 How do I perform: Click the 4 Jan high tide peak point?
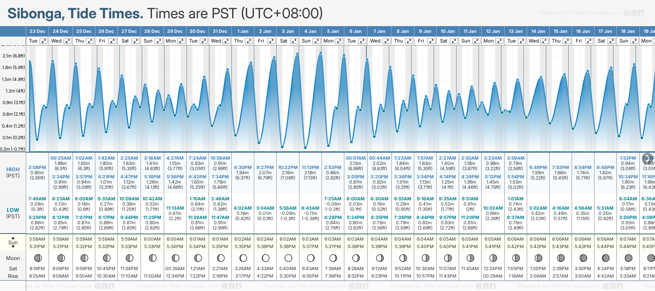coord(321,53)
